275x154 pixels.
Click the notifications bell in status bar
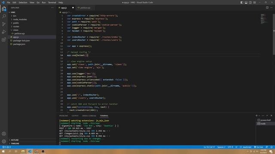click(x=272, y=147)
